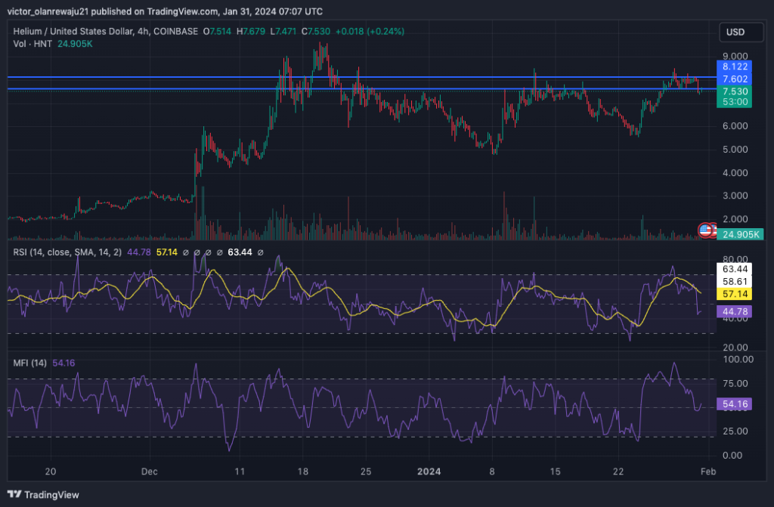
Task: Click 25.00 on the MFI scale
Action: 735,431
